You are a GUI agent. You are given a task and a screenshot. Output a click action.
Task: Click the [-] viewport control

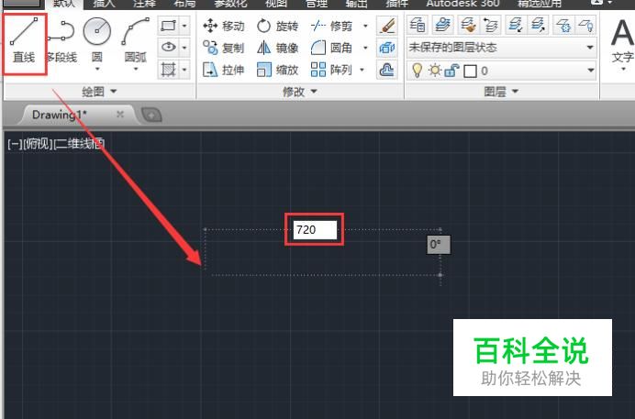pyautogui.click(x=15, y=144)
